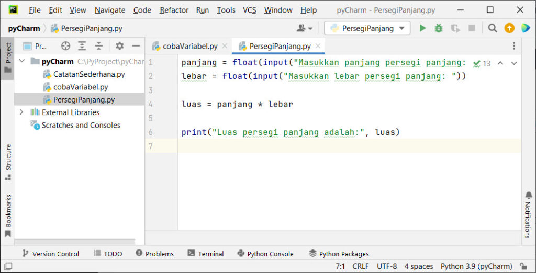Close the PersegiPanjang.py tab

click(318, 46)
